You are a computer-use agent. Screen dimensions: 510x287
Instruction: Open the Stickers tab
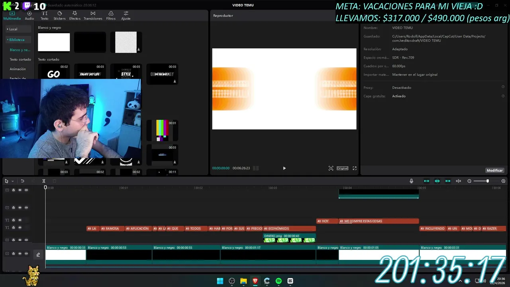point(59,16)
